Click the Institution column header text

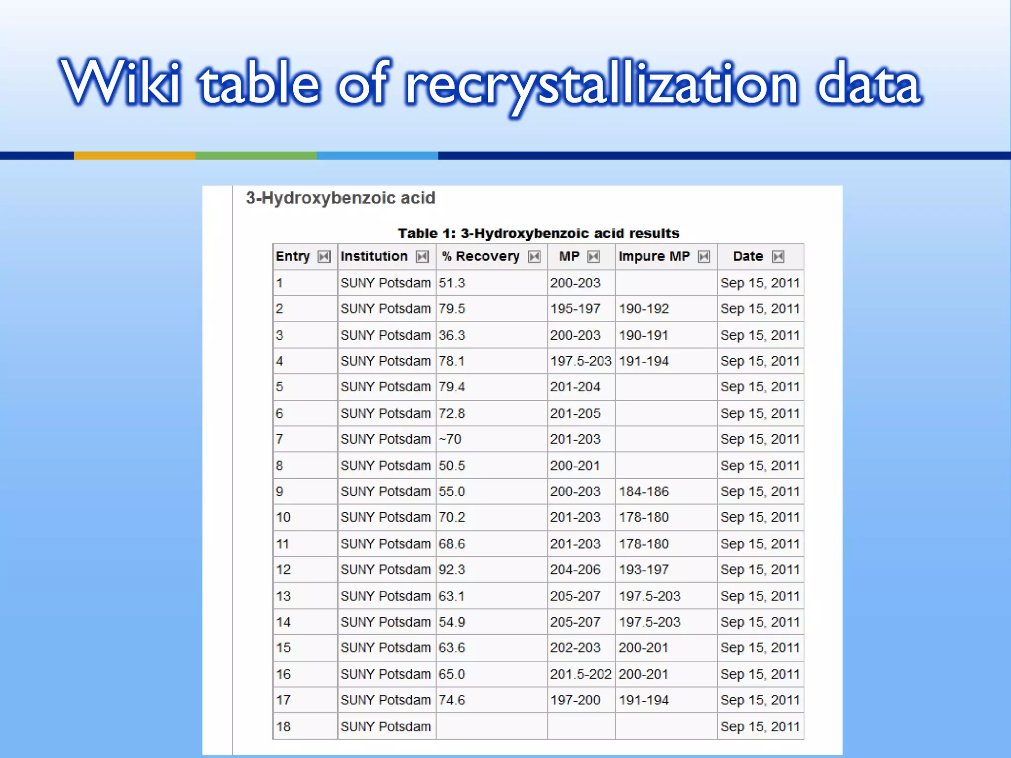pos(374,257)
